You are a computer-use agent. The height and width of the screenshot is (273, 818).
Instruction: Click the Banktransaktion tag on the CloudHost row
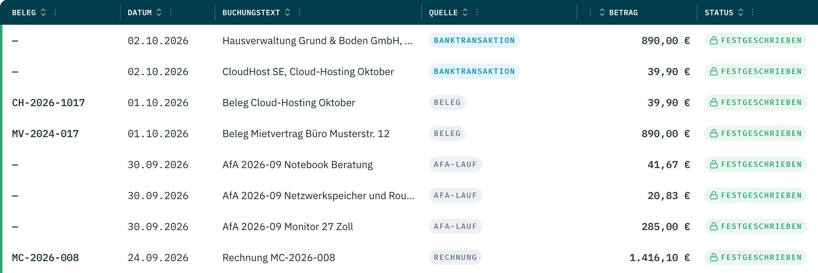click(474, 72)
